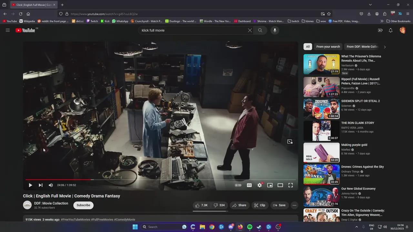The width and height of the screenshot is (413, 232).
Task: Play the paused video
Action: pos(30,185)
